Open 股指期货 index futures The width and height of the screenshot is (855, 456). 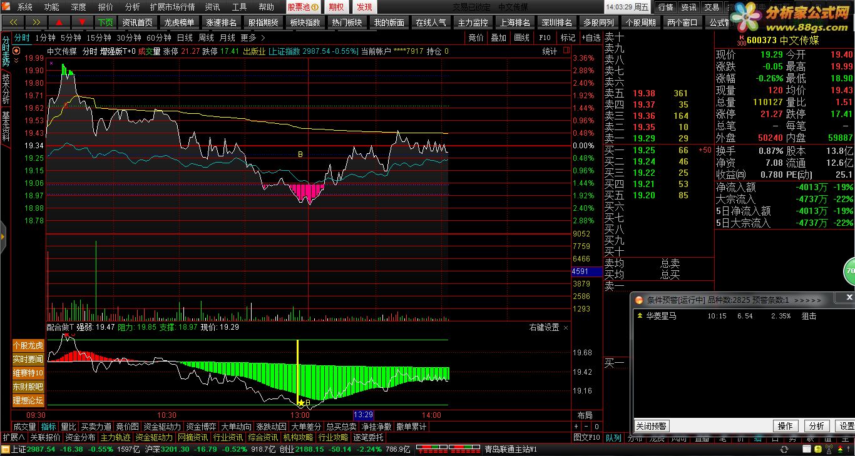click(264, 22)
